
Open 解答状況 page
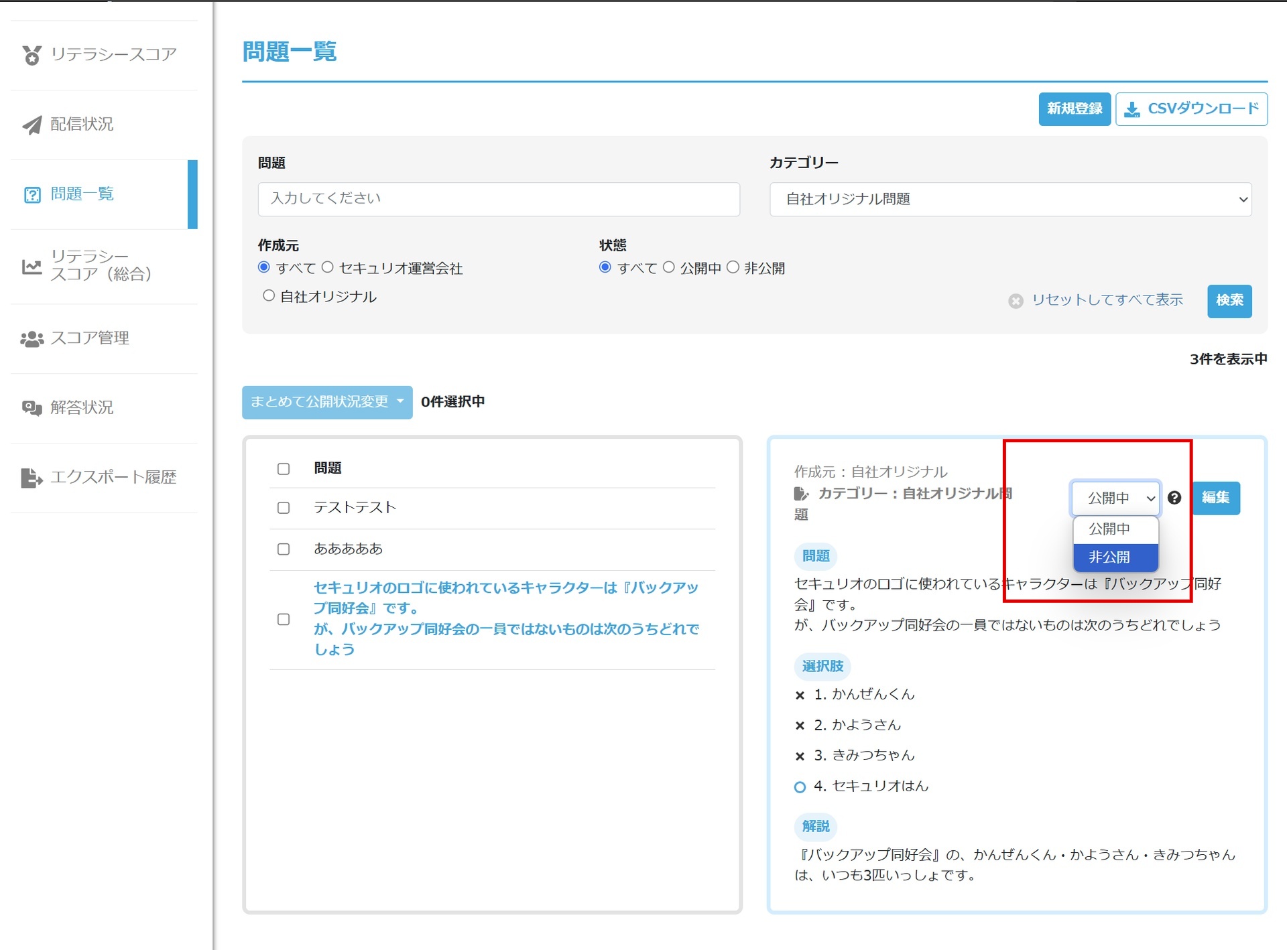point(104,408)
